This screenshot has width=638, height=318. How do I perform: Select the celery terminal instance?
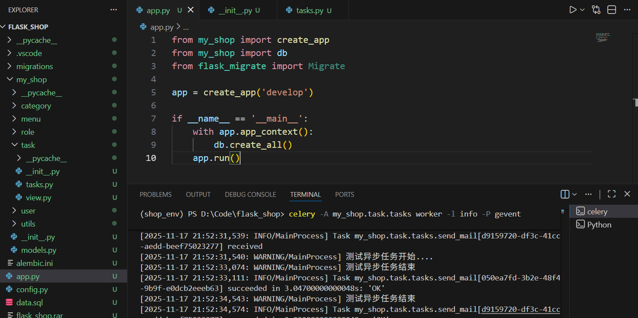(604, 211)
